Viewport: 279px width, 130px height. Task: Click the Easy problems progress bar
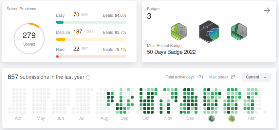[x=91, y=22]
